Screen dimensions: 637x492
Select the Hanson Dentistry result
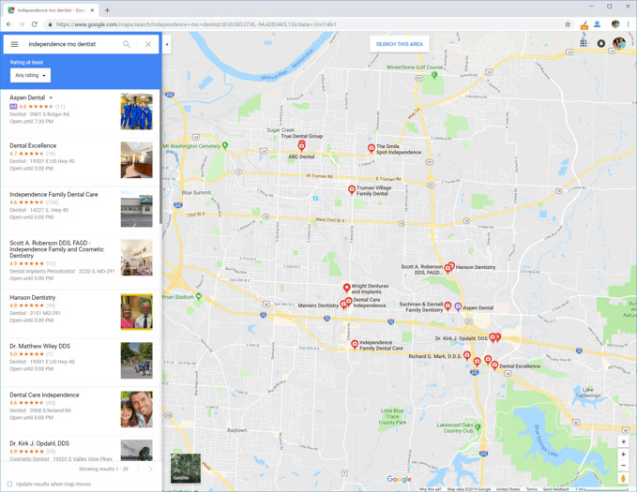pyautogui.click(x=34, y=298)
